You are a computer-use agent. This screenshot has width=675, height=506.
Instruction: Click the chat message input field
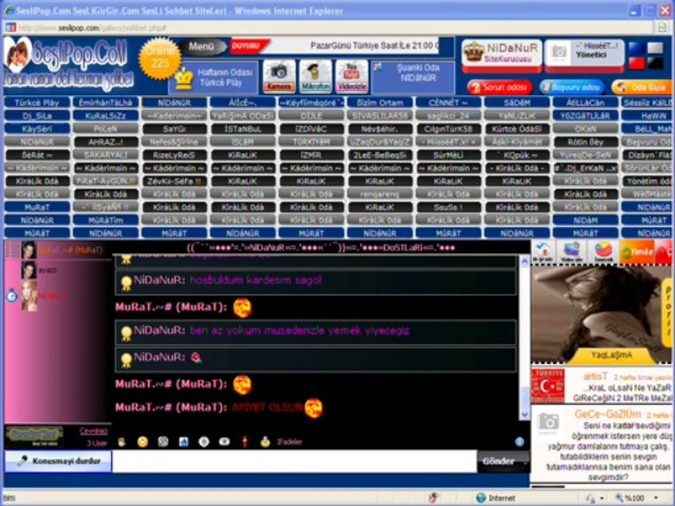click(295, 461)
